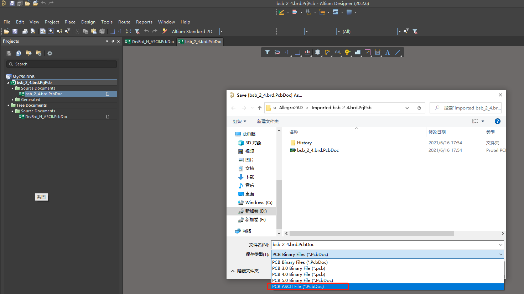Open the Design menu
Viewport: 524px width, 294px height.
[88, 22]
